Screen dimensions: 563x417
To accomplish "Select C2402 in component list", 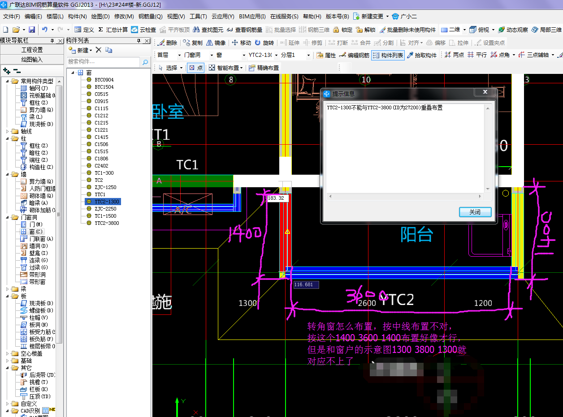I will (101, 166).
